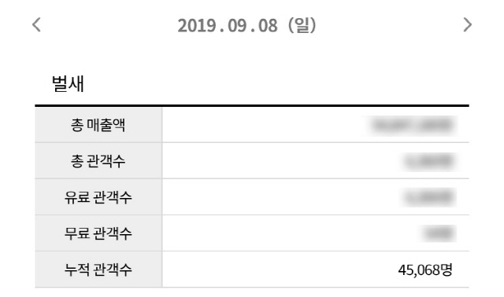Image resolution: width=504 pixels, height=297 pixels.
Task: Click the 총 매출액 row label
Action: [98, 125]
